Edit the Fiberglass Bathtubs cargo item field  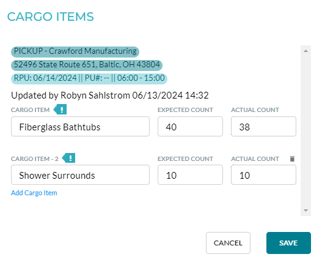point(80,126)
